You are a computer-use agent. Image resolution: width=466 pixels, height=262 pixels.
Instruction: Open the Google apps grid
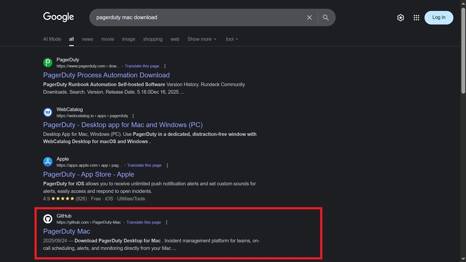[x=416, y=18]
